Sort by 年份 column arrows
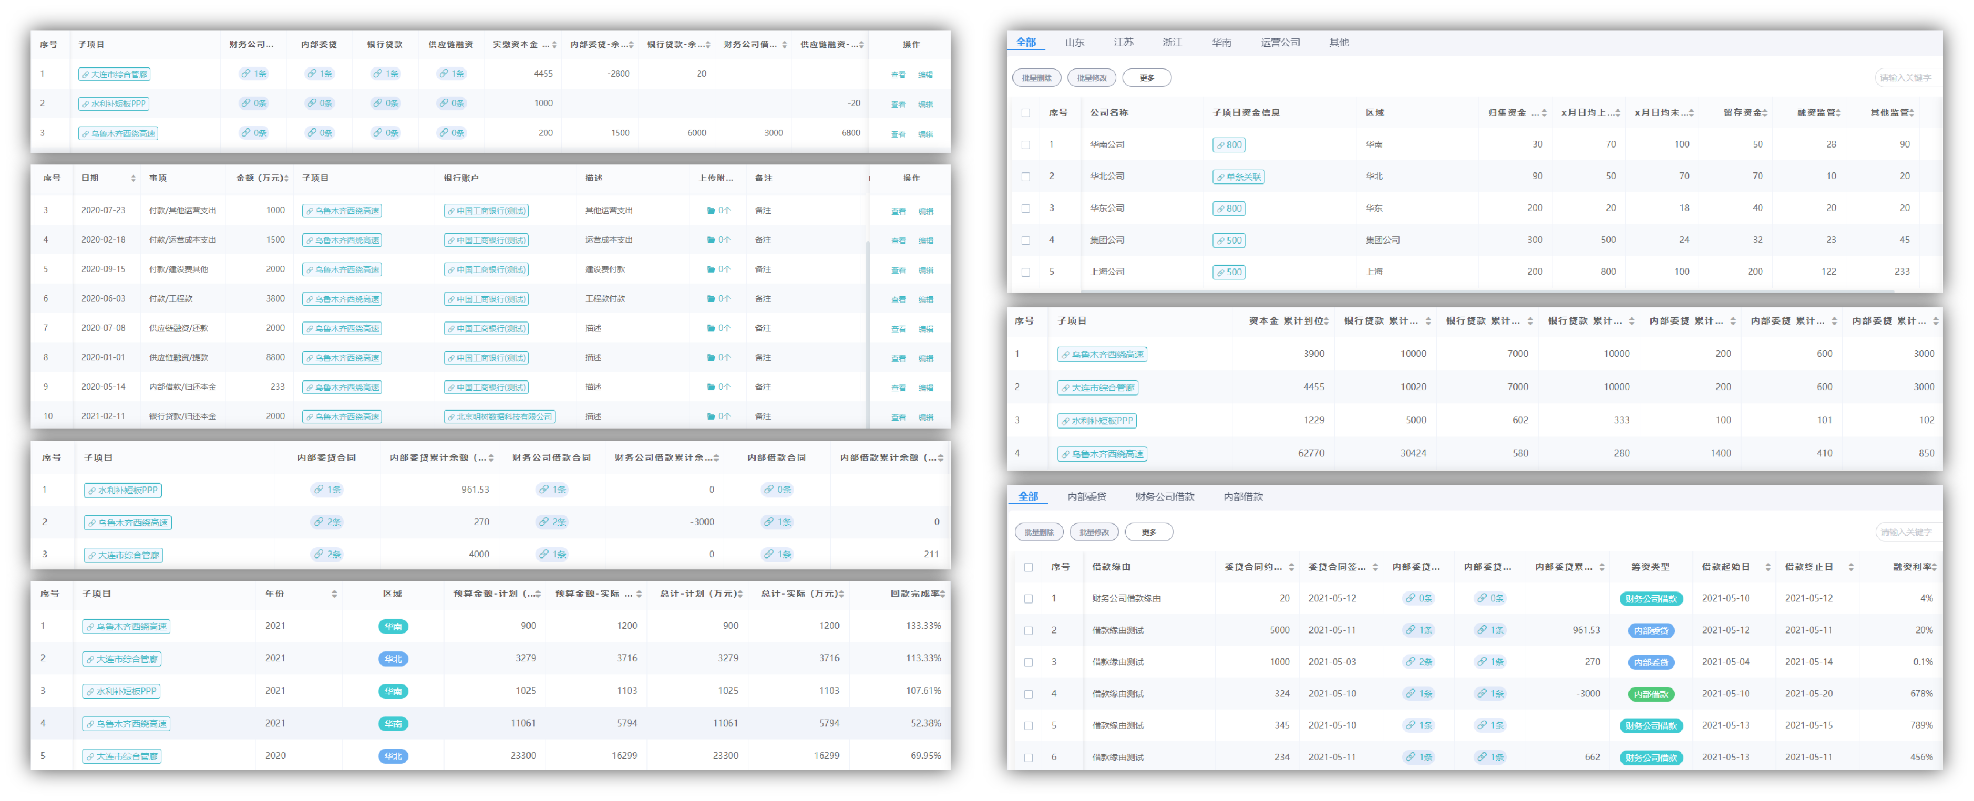Viewport: 1974px width, 801px height. click(x=334, y=594)
